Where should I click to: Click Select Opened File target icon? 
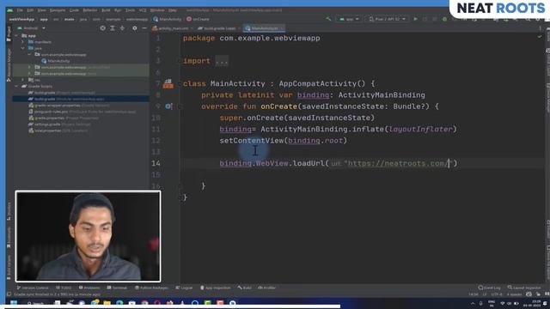[x=102, y=28]
